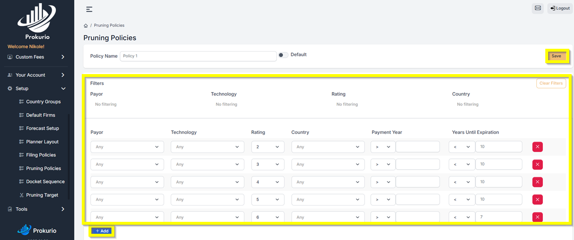574x240 pixels.
Task: Open the Rating dropdown showing 3
Action: click(x=267, y=164)
